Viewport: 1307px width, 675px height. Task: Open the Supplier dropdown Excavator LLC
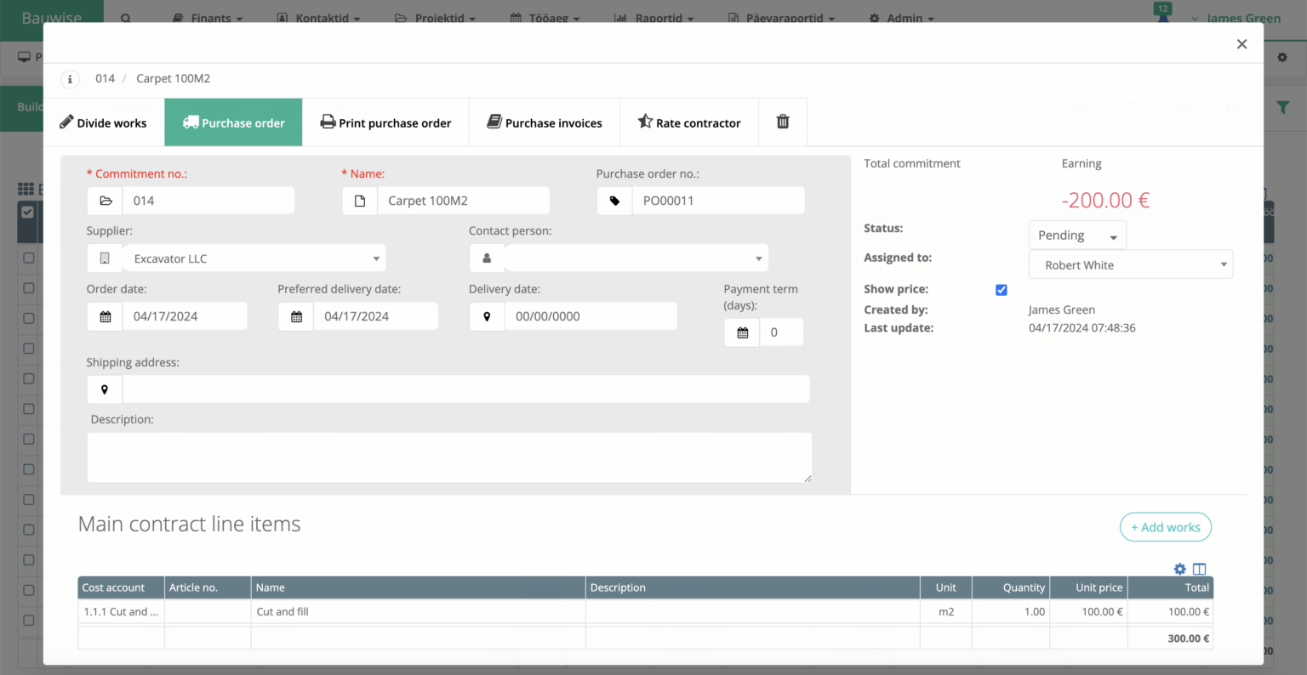tap(254, 258)
